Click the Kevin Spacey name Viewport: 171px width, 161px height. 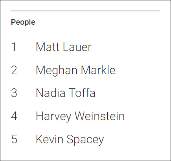[70, 140]
